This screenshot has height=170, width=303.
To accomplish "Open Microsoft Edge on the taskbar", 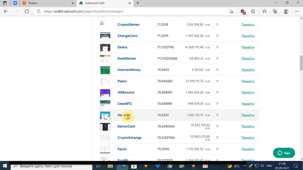I will pos(122,166).
